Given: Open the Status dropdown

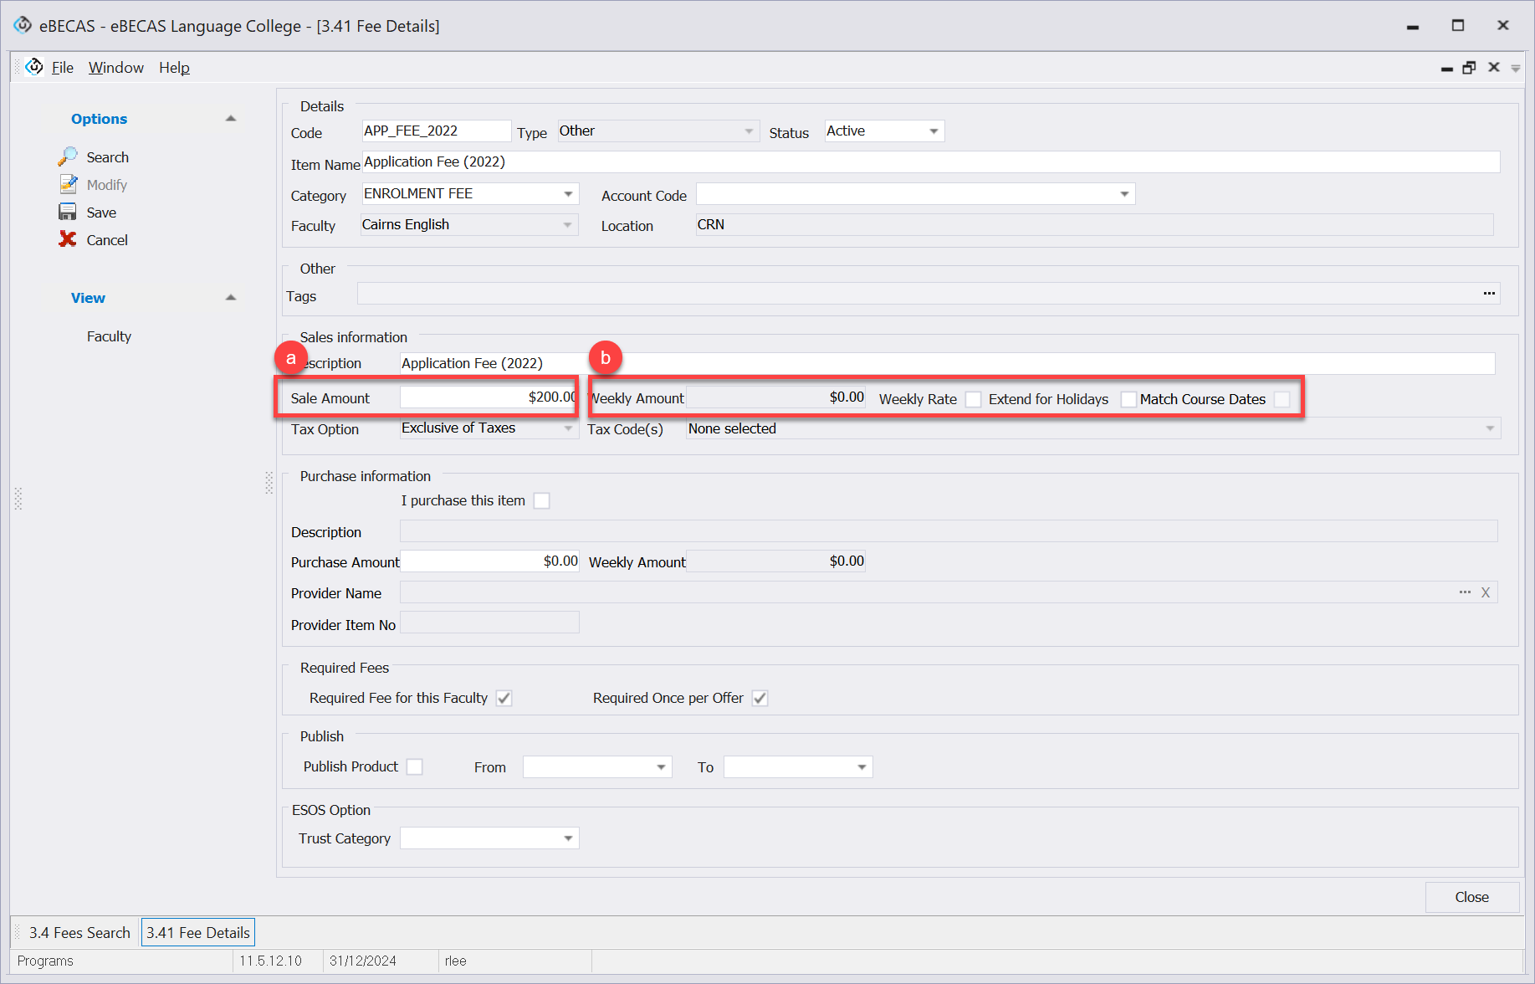Looking at the screenshot, I should coord(934,131).
